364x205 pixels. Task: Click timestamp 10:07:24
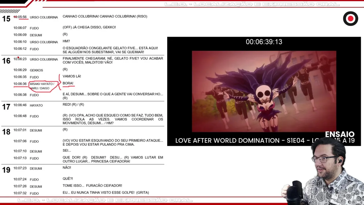pyautogui.click(x=20, y=179)
